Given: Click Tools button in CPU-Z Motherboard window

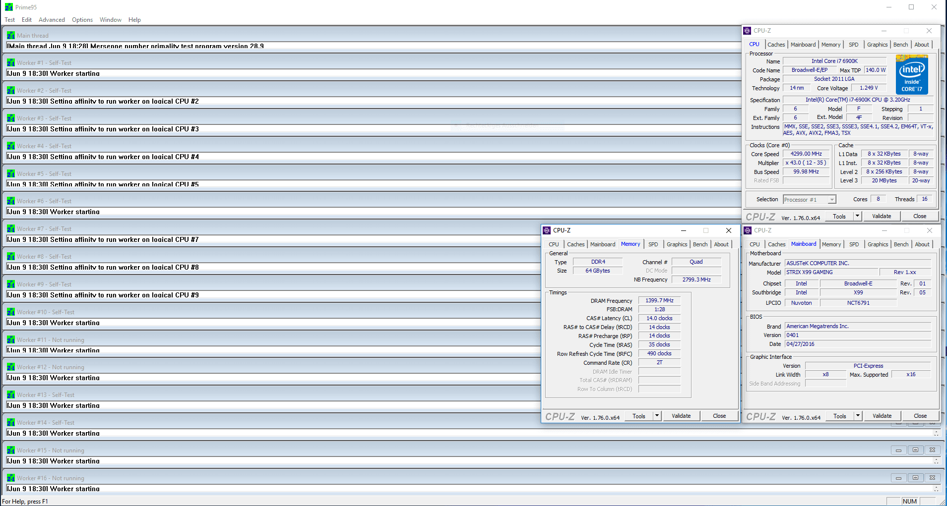Looking at the screenshot, I should (x=840, y=416).
